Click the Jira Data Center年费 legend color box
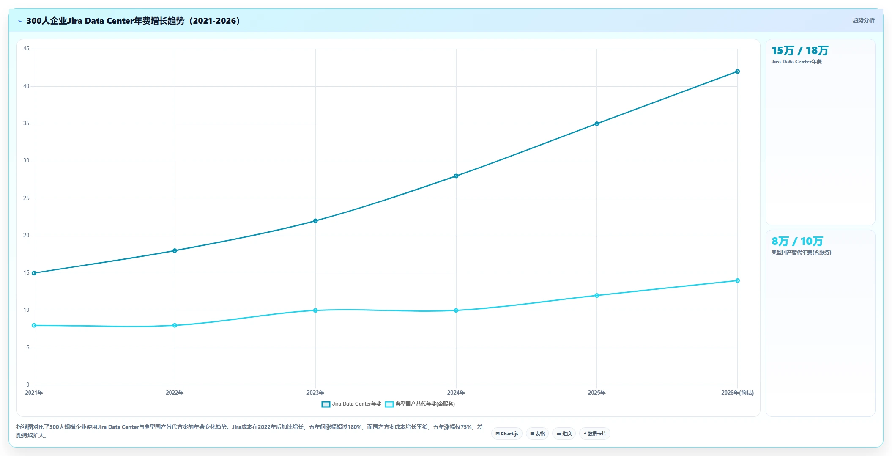Screen dimensions: 892x456 (326, 404)
